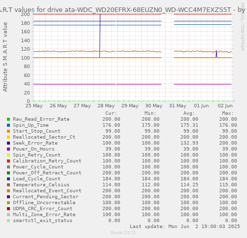Click the Seek_Error_Rate spike on 28 May
Image resolution: width=247 pixels, height=238 pixels.
pos(100,36)
